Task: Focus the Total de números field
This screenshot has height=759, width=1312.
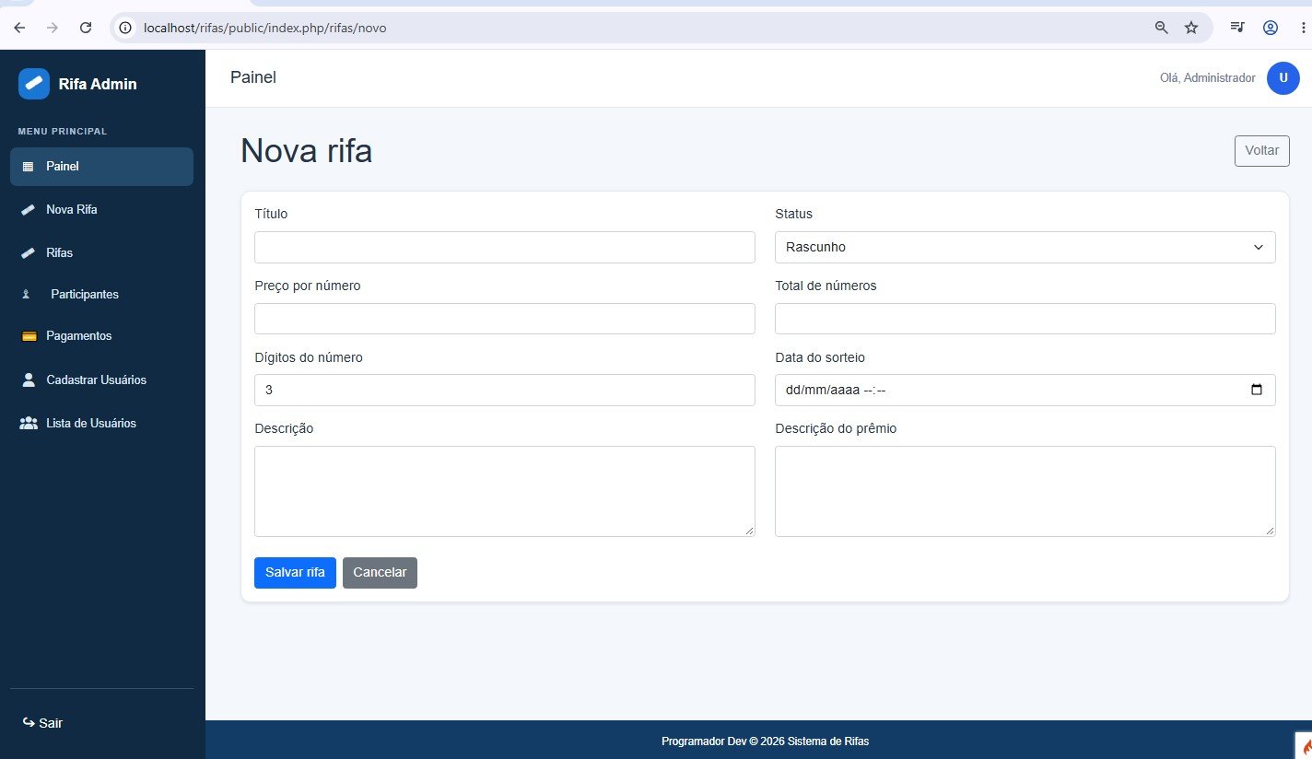Action: click(x=1025, y=319)
